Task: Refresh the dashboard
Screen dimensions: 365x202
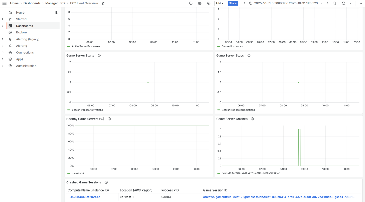Action: tap(343, 3)
